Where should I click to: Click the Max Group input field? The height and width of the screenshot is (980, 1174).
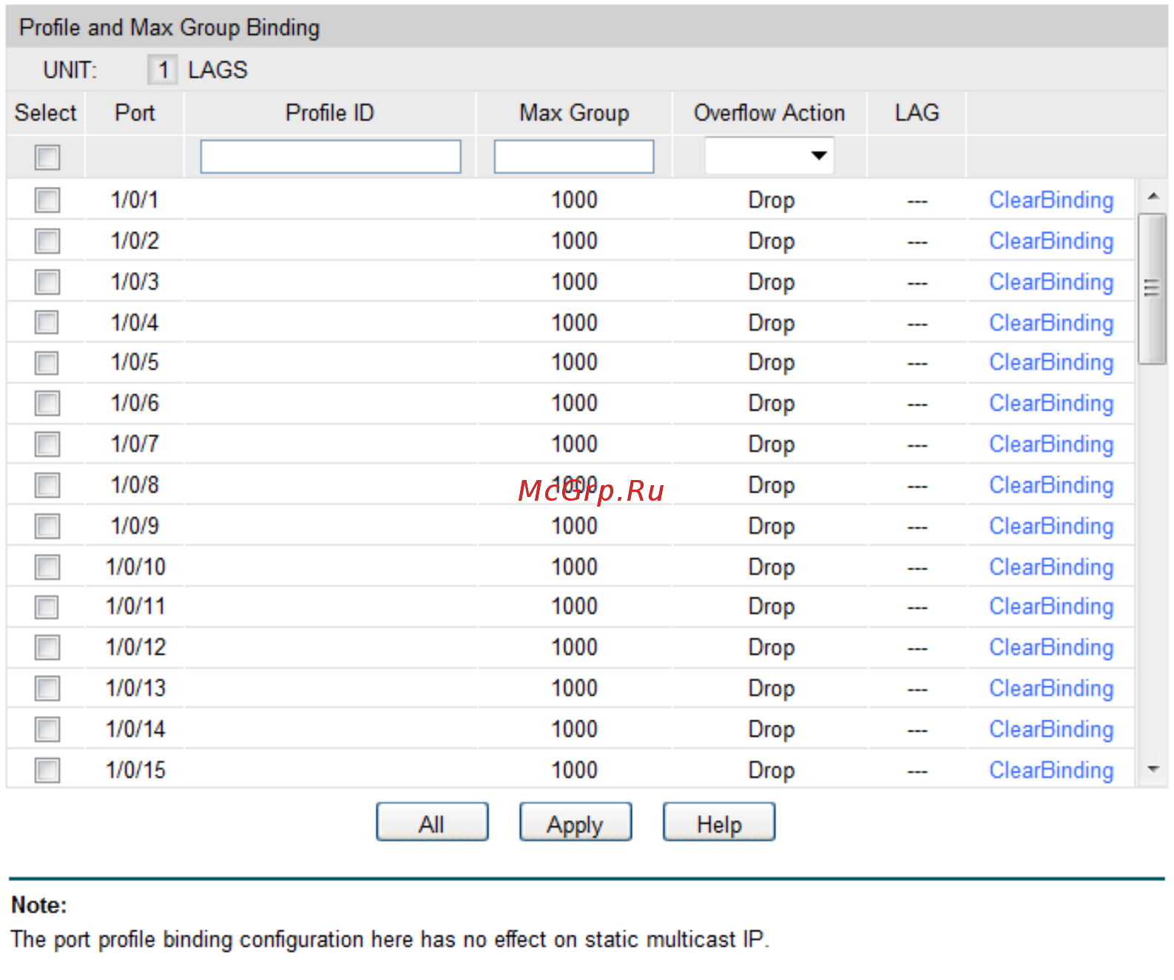pyautogui.click(x=574, y=157)
